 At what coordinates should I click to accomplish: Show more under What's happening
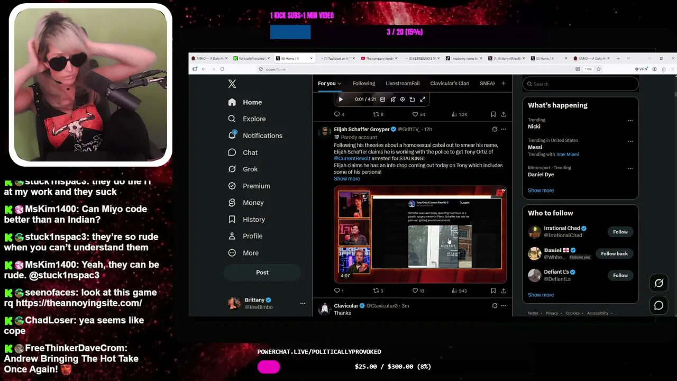pos(541,190)
